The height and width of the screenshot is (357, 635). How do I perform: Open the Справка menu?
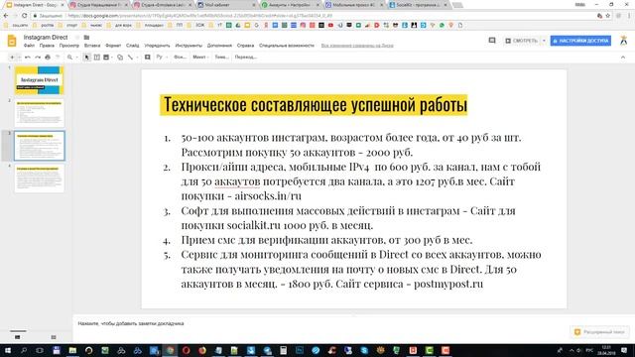coord(245,46)
